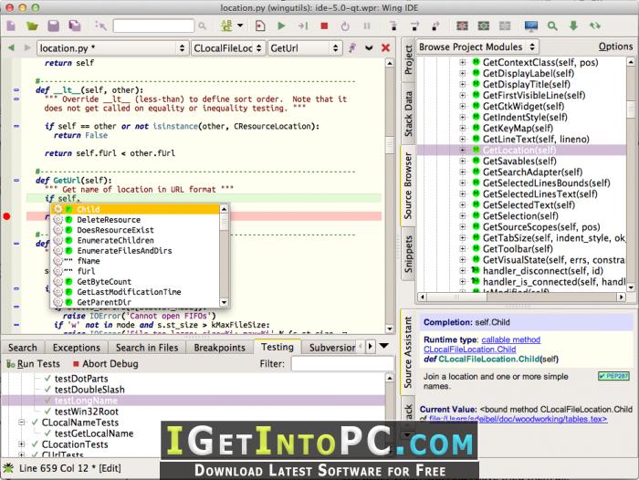
Task: Click the Run Tests button
Action: coord(34,363)
